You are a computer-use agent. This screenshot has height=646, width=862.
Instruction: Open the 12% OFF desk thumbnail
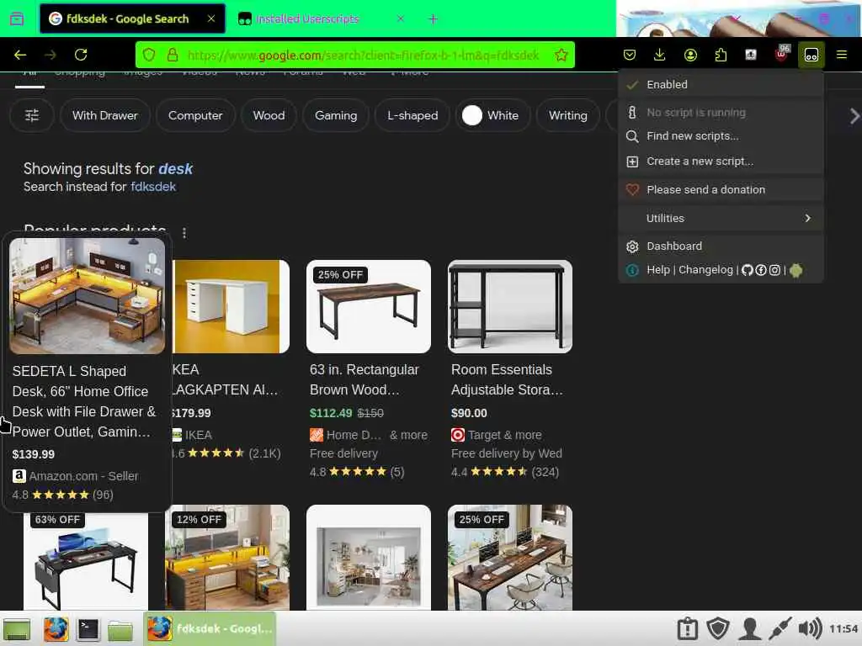(227, 558)
